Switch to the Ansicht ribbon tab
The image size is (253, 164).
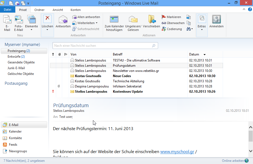point(58,10)
